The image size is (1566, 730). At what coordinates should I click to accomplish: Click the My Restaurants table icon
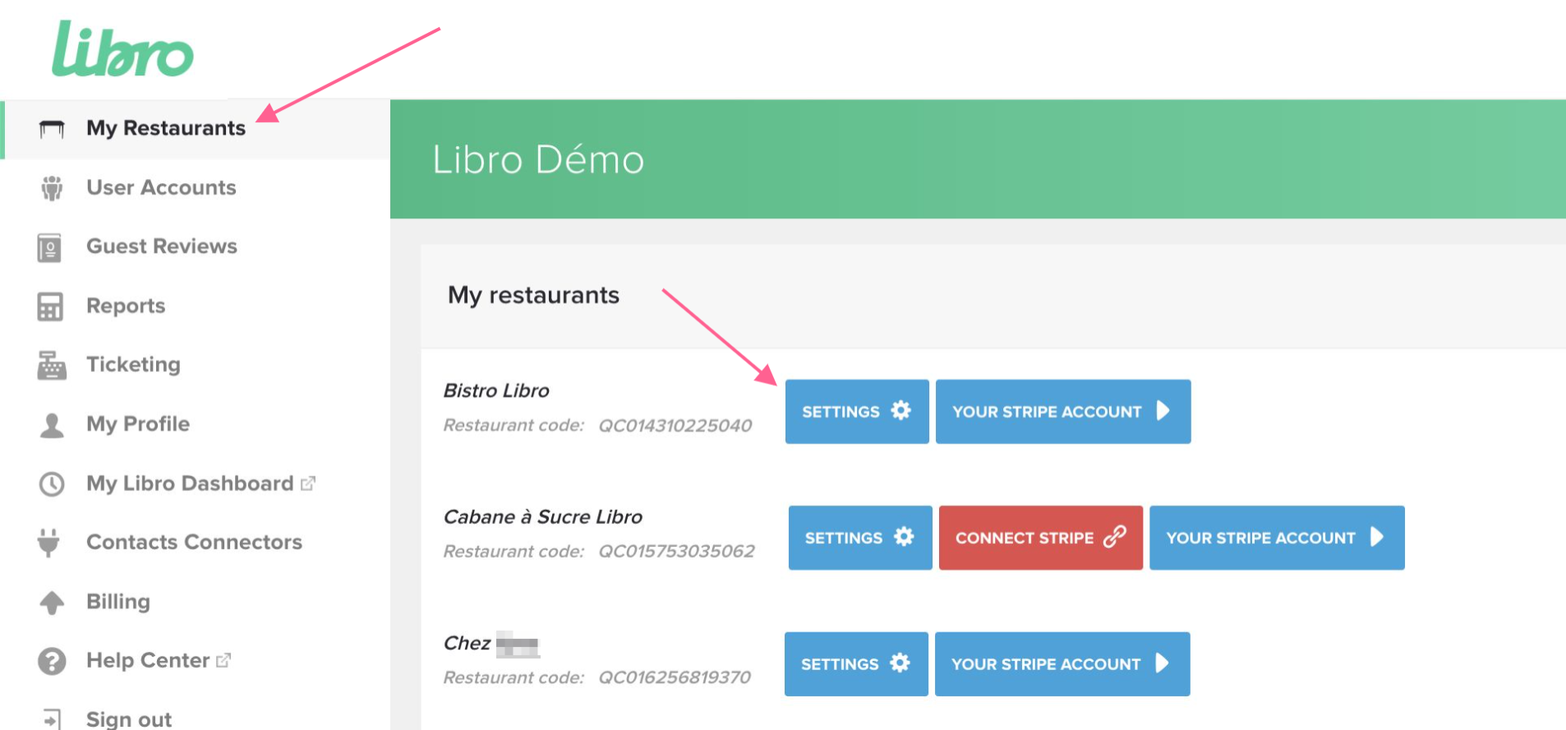click(52, 129)
